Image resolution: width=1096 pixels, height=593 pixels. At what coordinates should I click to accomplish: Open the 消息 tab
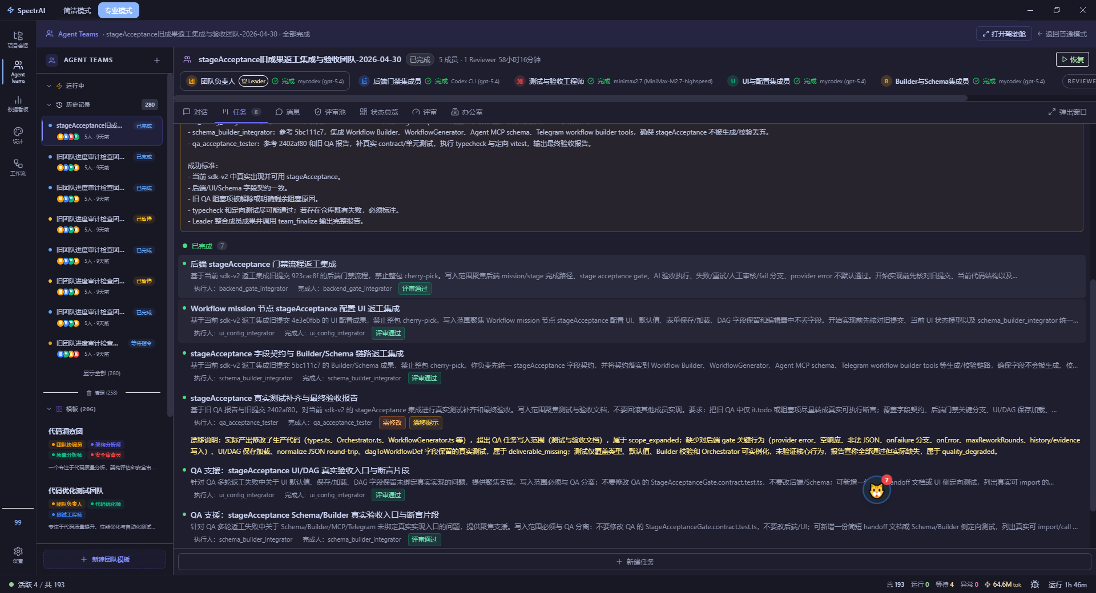[287, 112]
